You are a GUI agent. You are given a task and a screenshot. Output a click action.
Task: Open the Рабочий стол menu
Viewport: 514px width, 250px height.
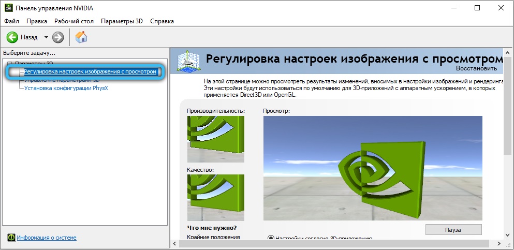click(74, 21)
